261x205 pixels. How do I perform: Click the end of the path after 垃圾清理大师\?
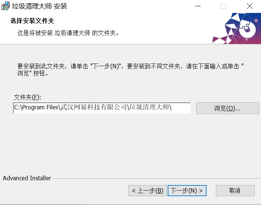point(172,107)
